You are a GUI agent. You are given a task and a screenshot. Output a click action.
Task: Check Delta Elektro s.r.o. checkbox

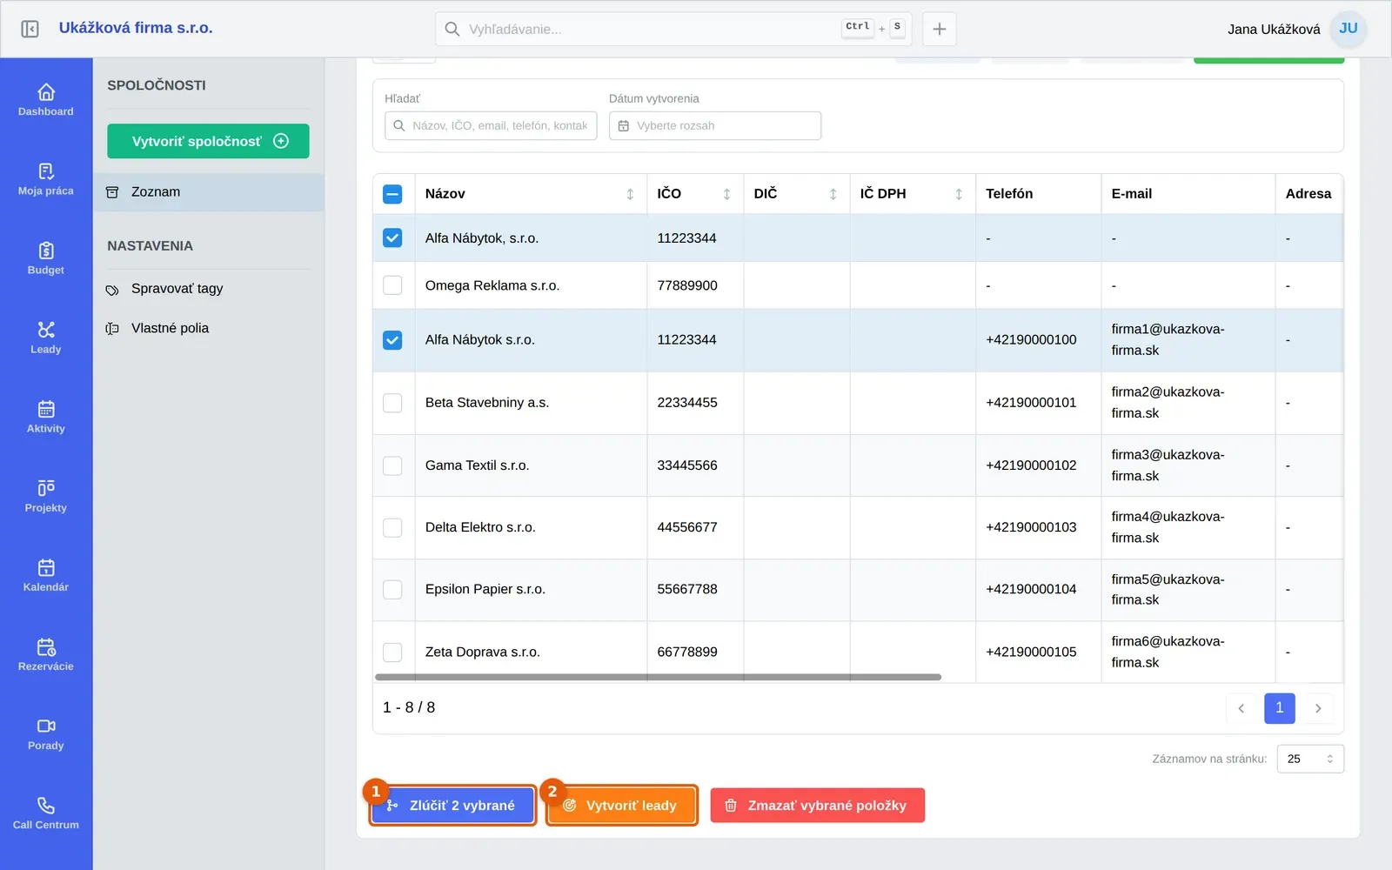coord(392,527)
